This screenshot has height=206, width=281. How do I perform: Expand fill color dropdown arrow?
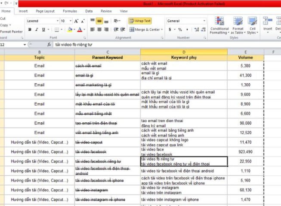click(74, 30)
